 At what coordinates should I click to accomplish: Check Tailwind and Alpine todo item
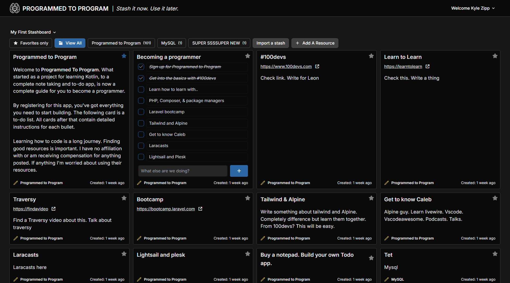(x=141, y=123)
